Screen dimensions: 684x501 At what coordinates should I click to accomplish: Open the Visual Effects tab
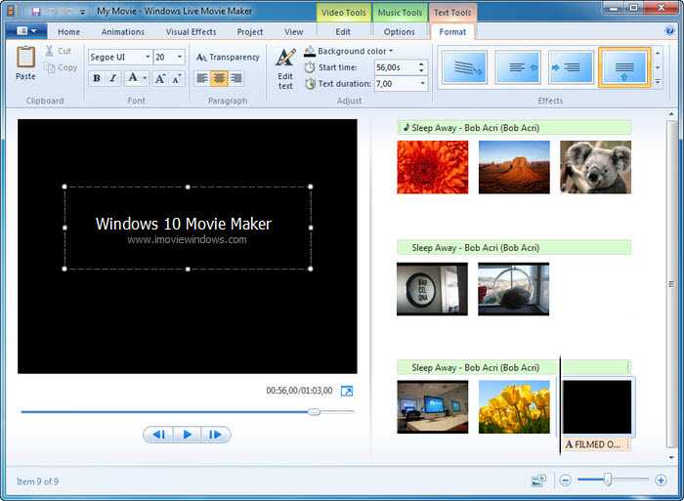[191, 32]
